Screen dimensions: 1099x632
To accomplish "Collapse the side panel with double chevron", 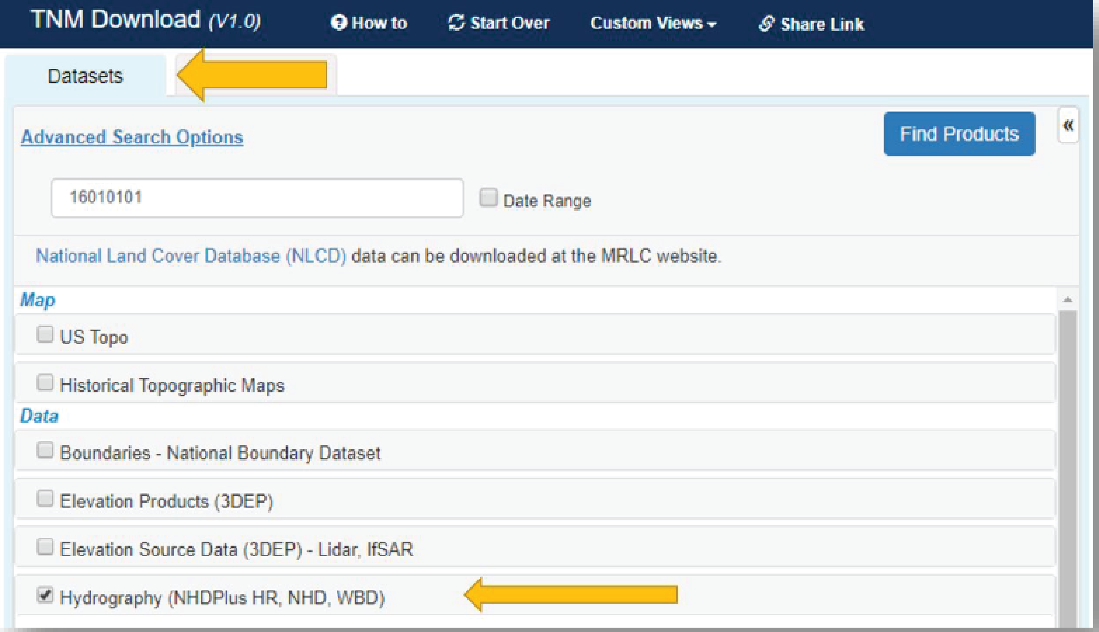I will point(1068,125).
